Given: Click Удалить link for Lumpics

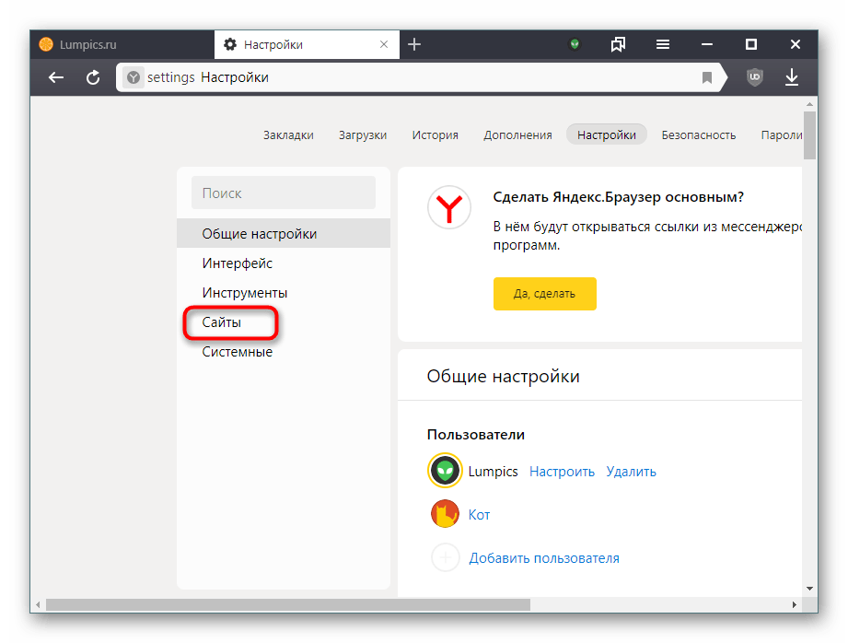Looking at the screenshot, I should [x=631, y=472].
